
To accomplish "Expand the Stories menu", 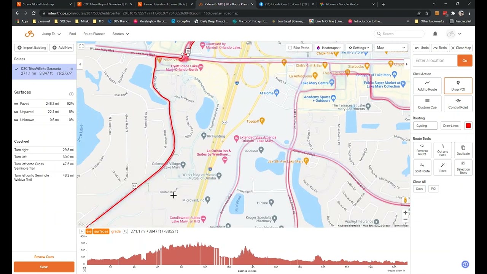I will pyautogui.click(x=121, y=34).
